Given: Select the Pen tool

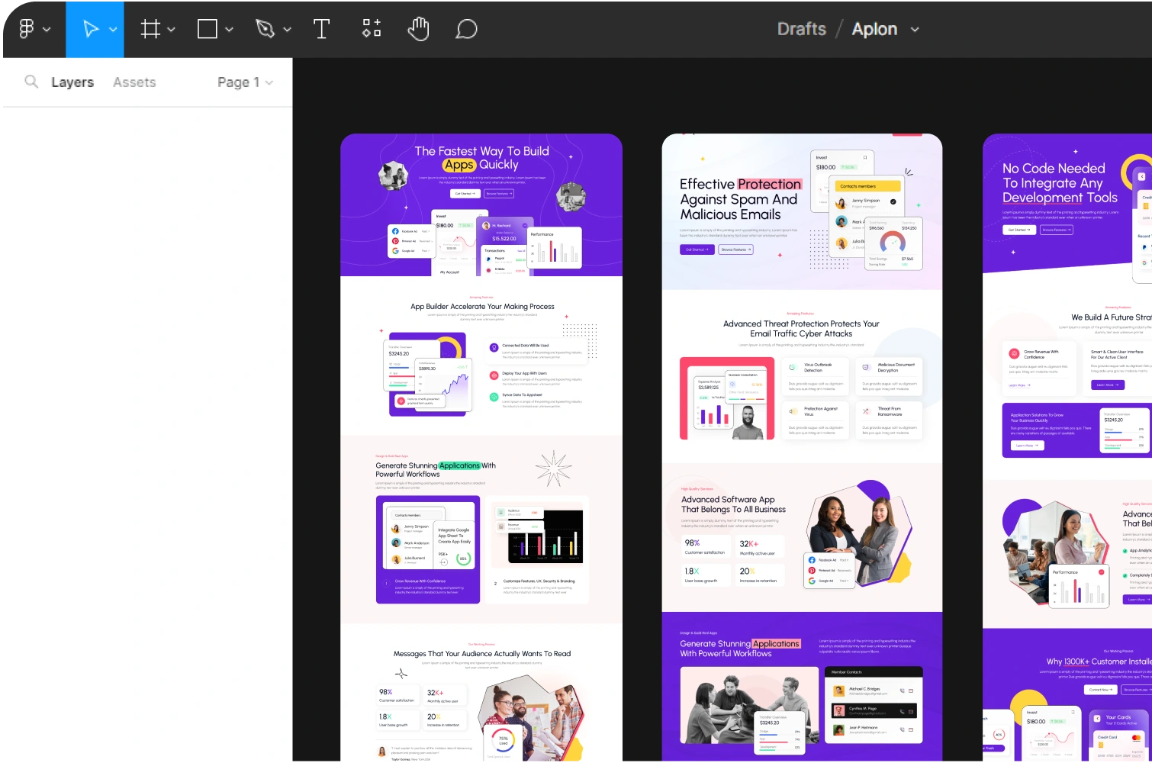Looking at the screenshot, I should [x=265, y=29].
